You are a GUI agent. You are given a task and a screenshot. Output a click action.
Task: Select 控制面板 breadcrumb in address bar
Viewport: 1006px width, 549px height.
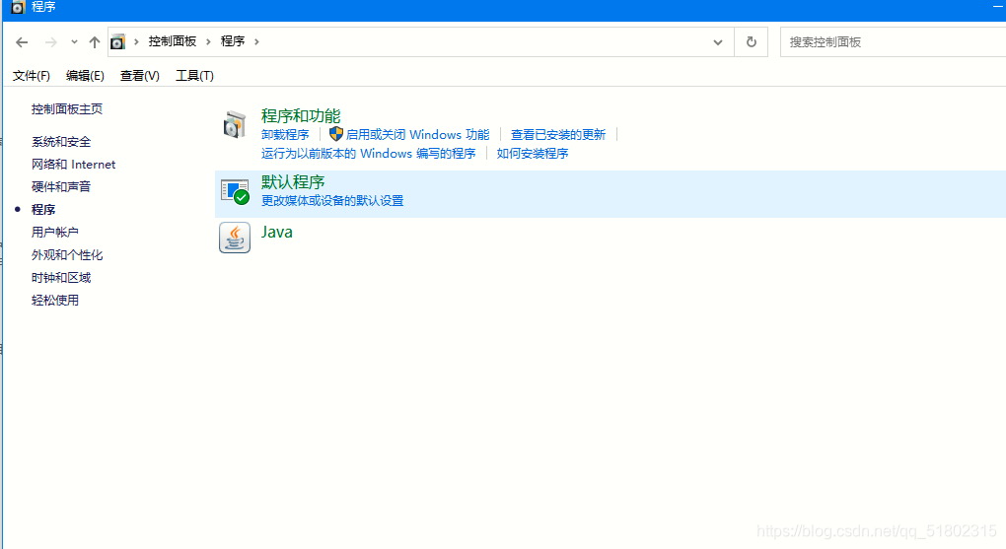172,41
